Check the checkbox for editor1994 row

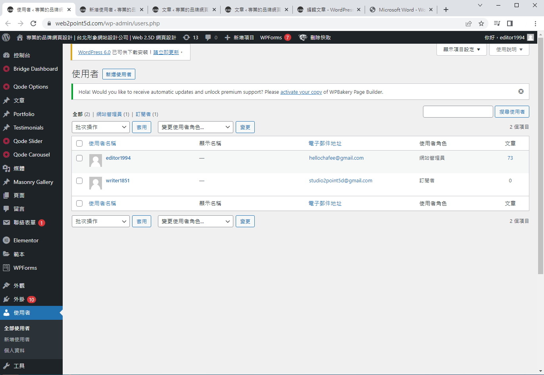[x=79, y=158]
